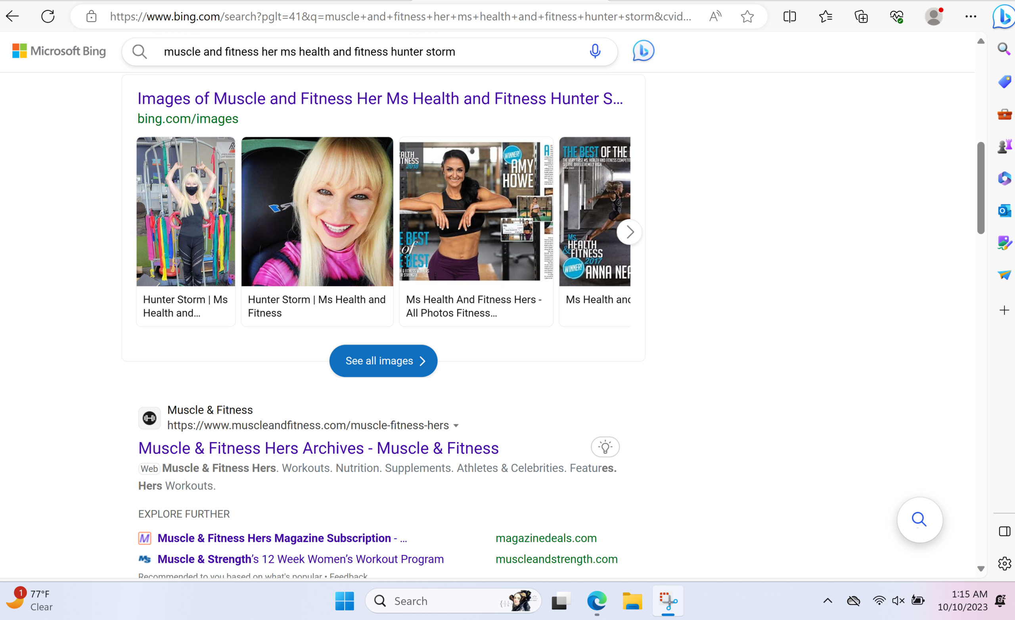
Task: Open Windows Start button
Action: click(x=345, y=601)
